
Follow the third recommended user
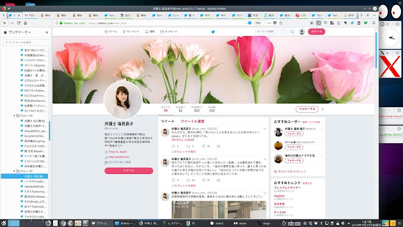coord(294,161)
